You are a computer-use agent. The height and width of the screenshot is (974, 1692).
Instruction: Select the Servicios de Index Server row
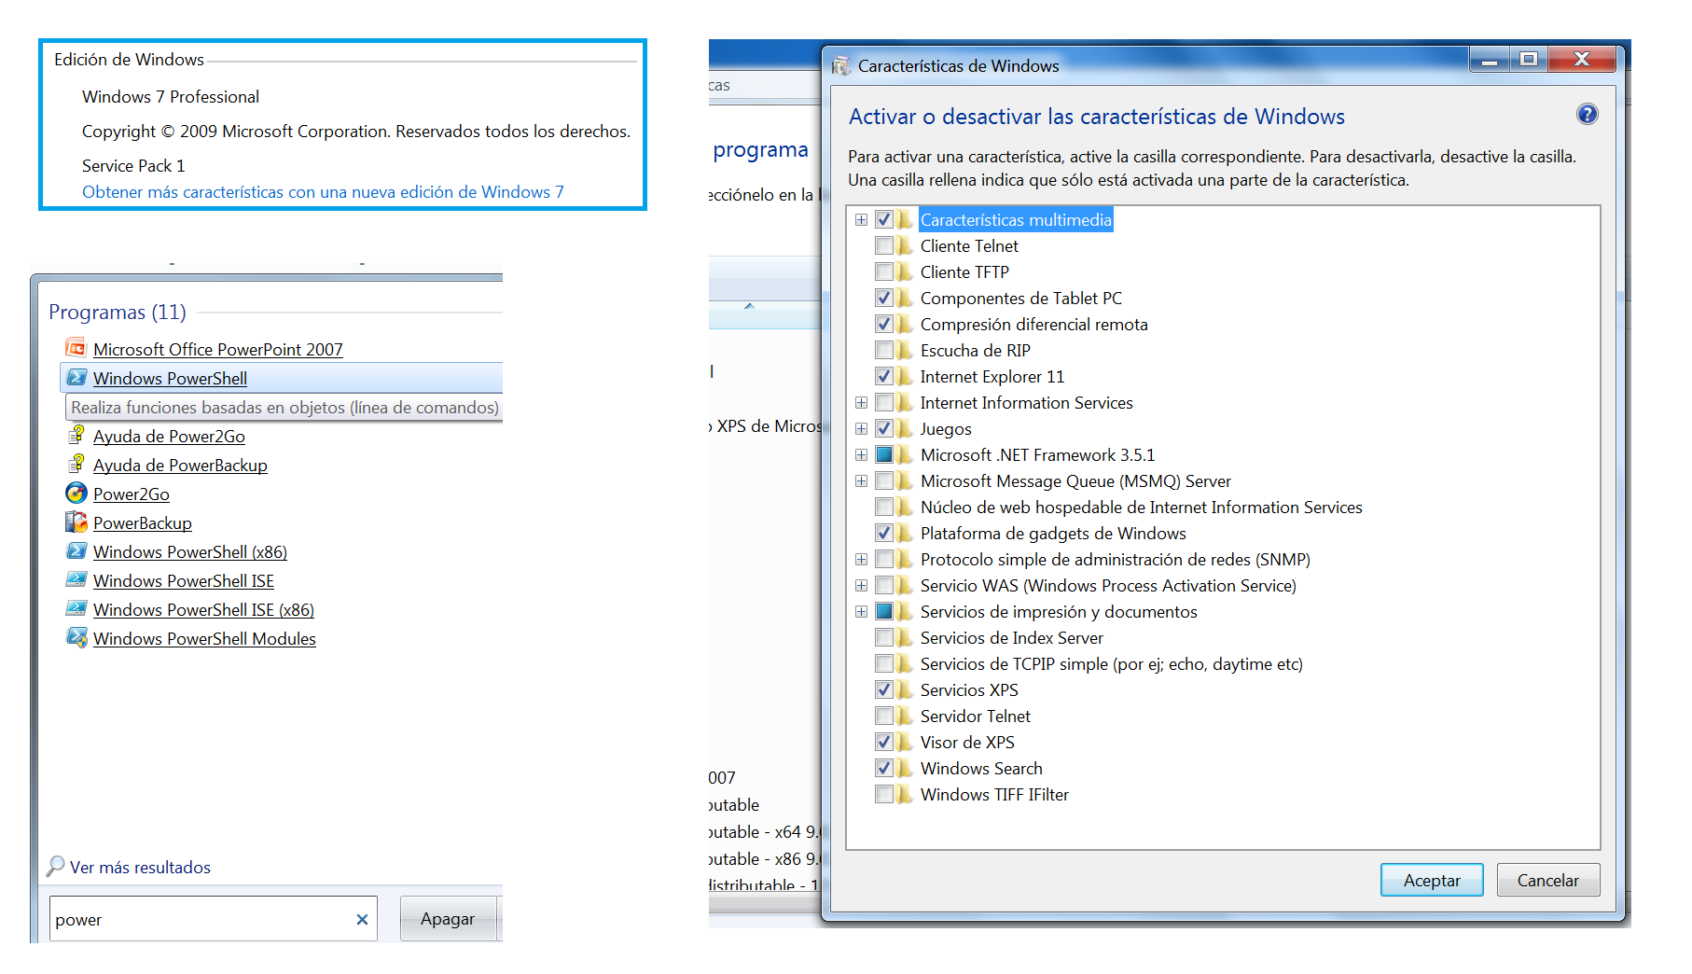1011,637
